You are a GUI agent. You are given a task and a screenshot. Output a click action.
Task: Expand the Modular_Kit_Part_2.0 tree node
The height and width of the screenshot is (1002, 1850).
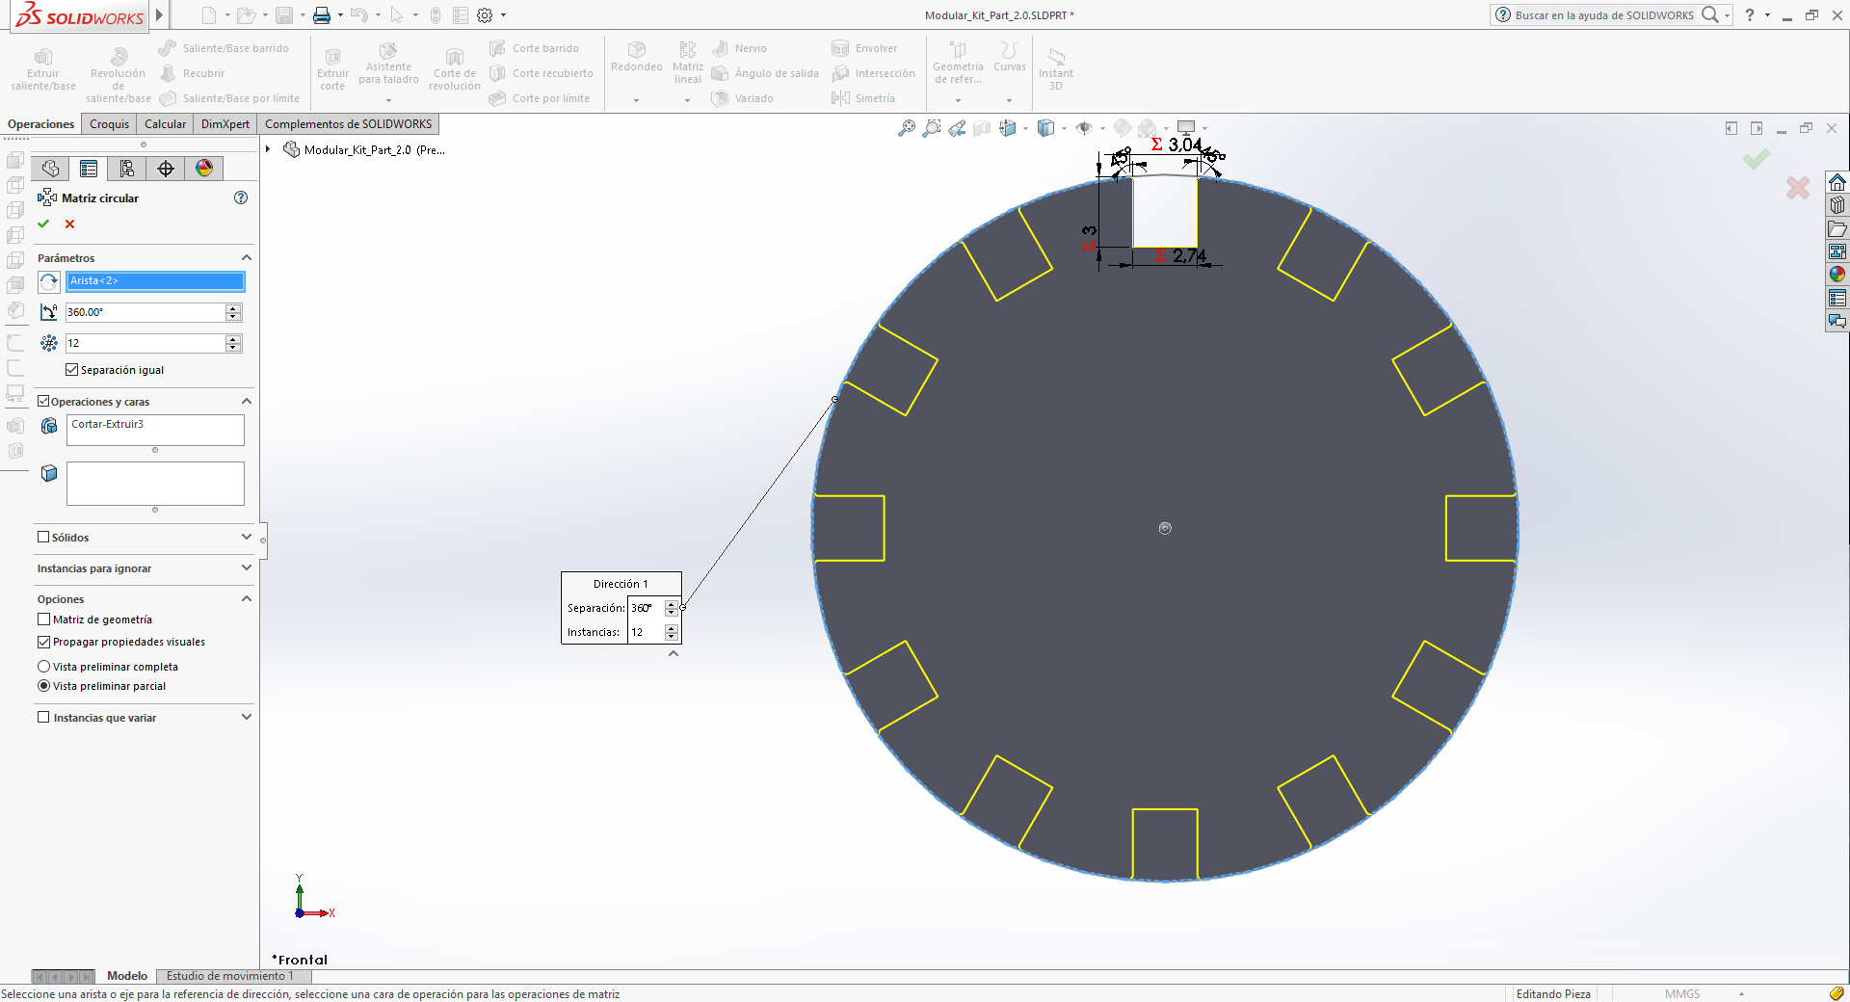tap(268, 149)
